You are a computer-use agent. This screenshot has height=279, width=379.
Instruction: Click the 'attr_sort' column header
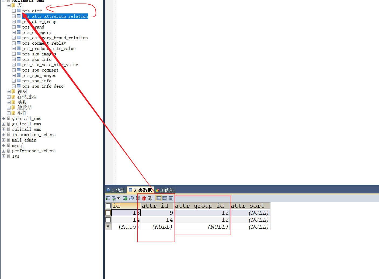tap(250, 206)
